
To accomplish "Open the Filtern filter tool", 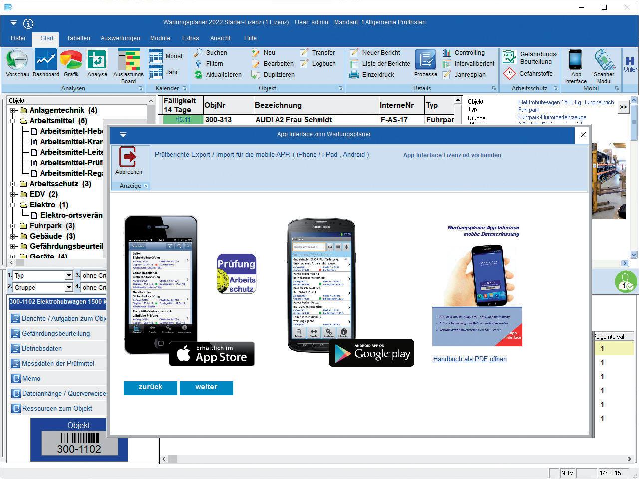I will point(209,64).
